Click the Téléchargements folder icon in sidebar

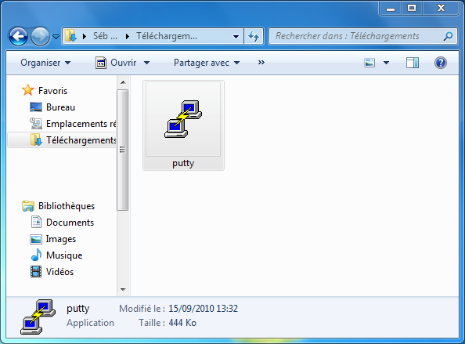[x=36, y=139]
